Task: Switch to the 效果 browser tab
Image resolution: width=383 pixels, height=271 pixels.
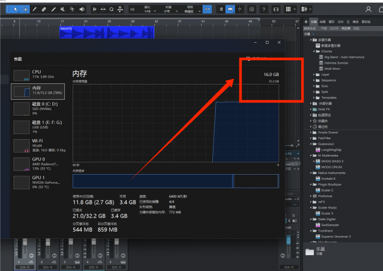Action: pos(323,21)
